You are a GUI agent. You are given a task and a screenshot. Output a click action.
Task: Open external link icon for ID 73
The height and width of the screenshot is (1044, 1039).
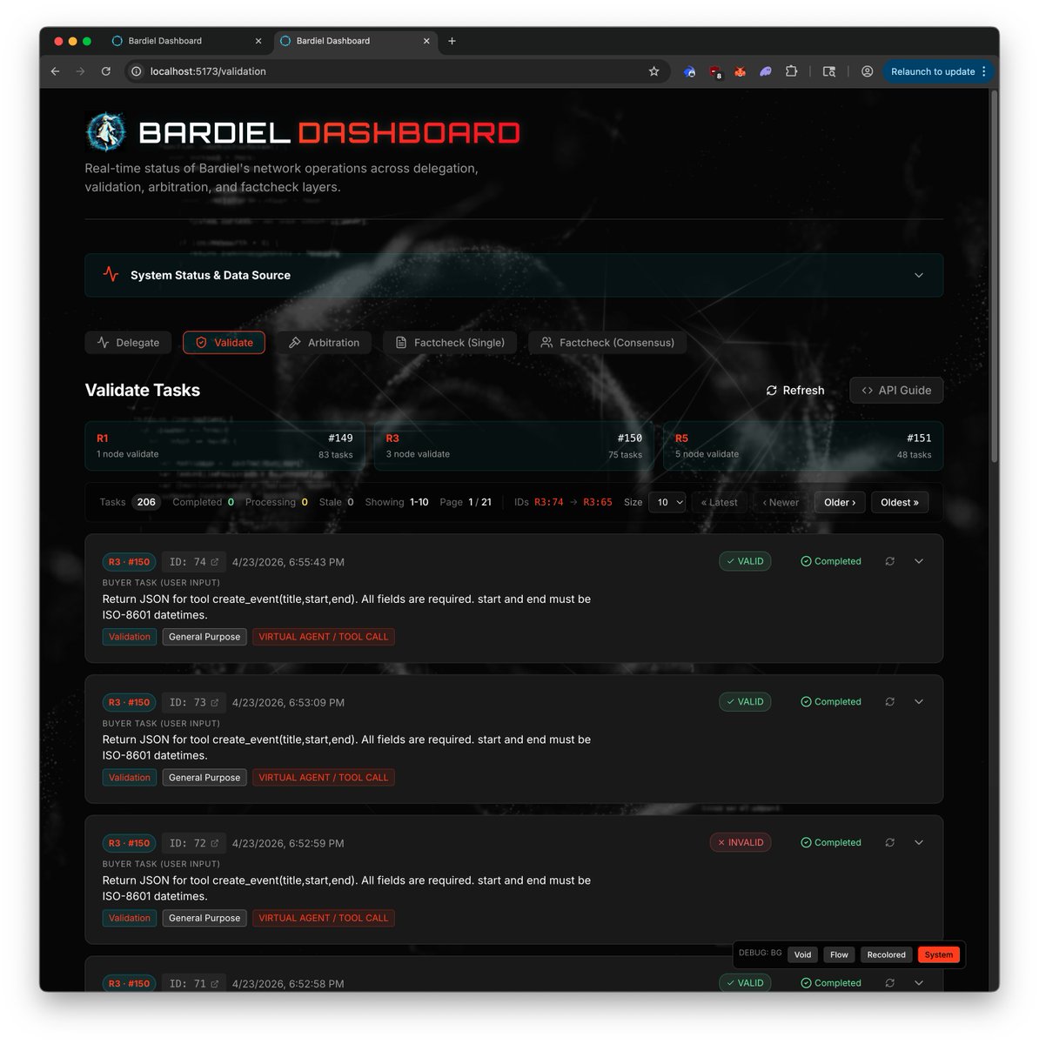215,702
